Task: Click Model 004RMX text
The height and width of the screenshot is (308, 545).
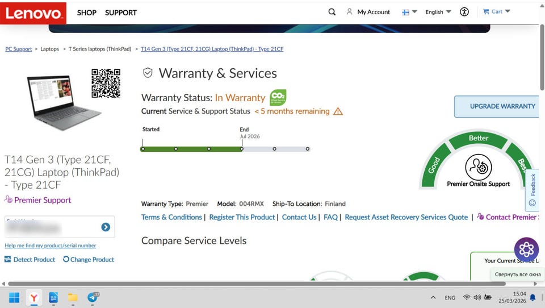Action: pyautogui.click(x=241, y=204)
